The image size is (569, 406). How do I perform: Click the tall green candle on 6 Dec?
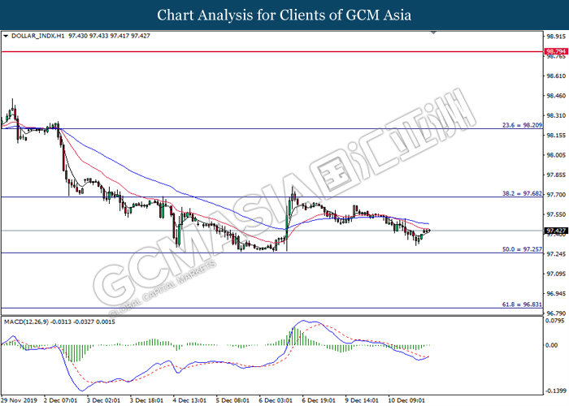(x=290, y=209)
